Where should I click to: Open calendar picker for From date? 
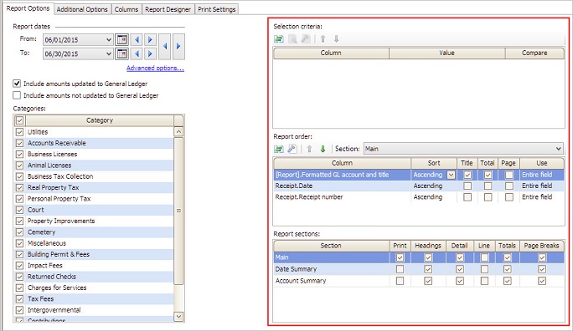121,40
